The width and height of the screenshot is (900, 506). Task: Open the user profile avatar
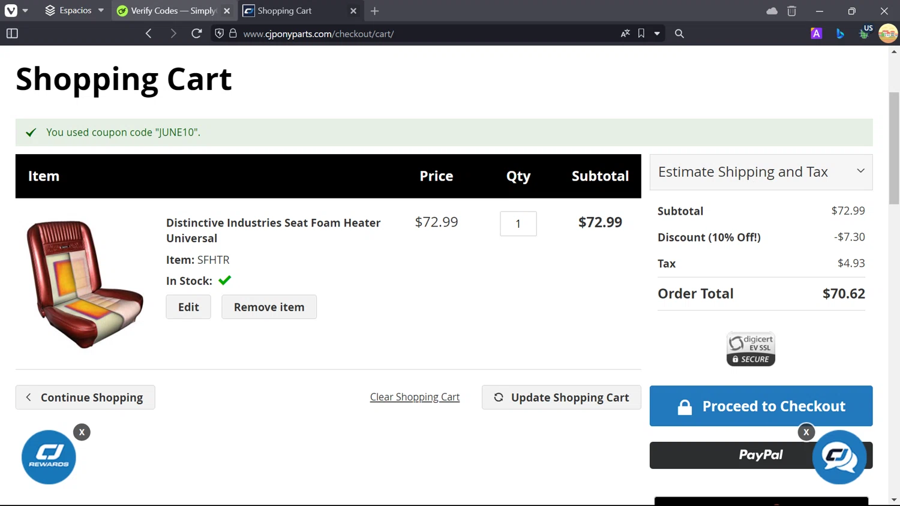[x=888, y=34]
